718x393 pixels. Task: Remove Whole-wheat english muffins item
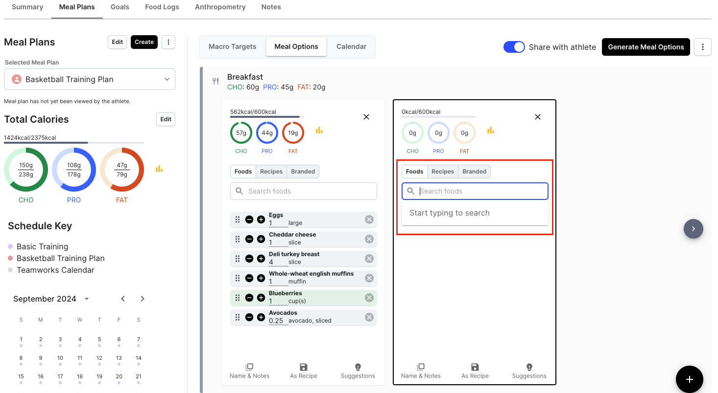[x=369, y=278]
